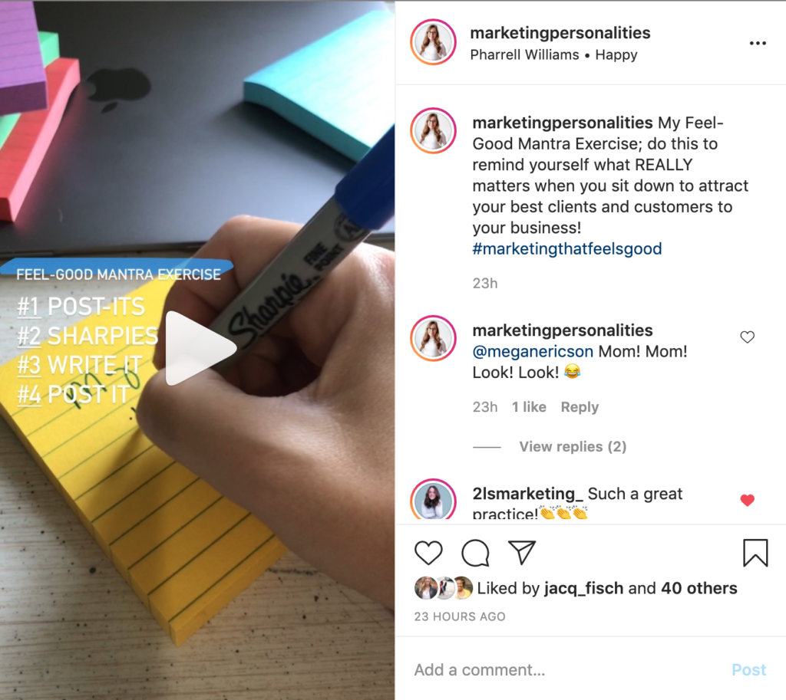Save the post with the bookmark icon
786x700 pixels.
pyautogui.click(x=755, y=553)
